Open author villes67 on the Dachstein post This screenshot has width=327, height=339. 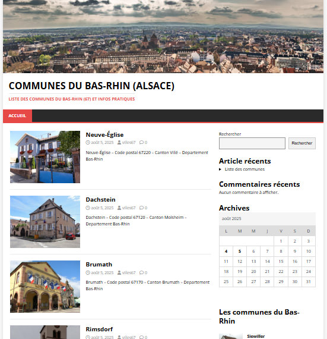129,208
